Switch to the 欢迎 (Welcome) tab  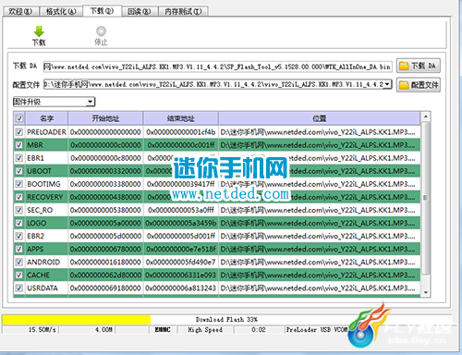20,11
